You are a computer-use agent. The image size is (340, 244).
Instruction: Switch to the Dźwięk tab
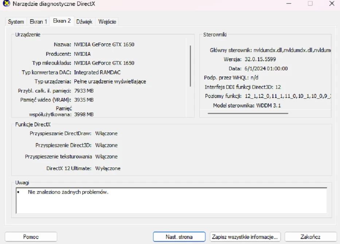click(x=85, y=21)
